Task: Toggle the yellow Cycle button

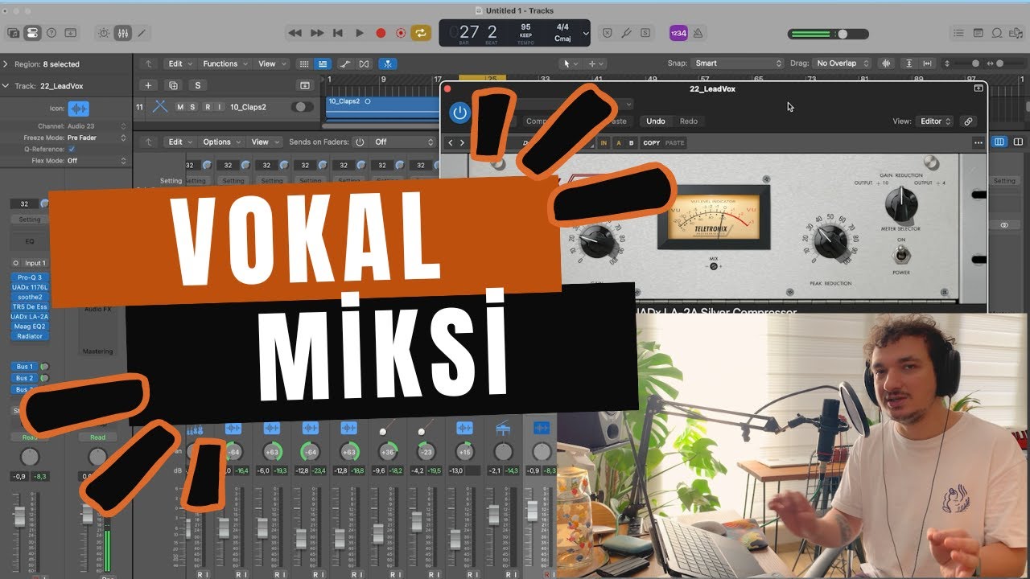Action: (420, 33)
